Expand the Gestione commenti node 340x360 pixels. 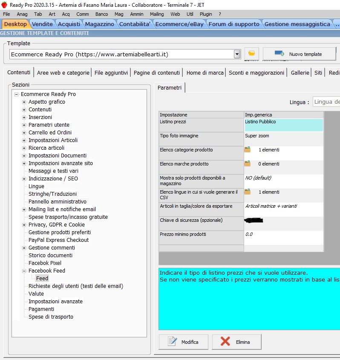point(24,248)
